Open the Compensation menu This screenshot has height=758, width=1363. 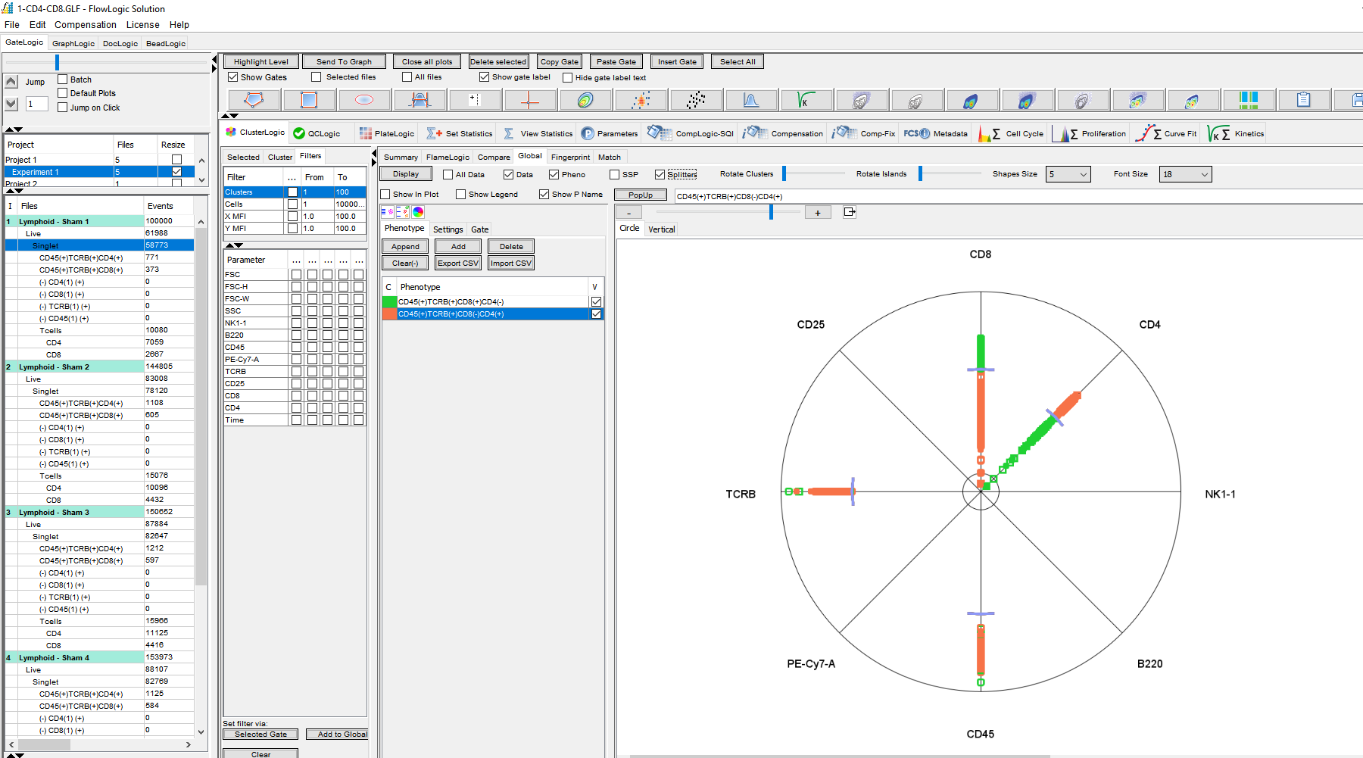click(86, 25)
